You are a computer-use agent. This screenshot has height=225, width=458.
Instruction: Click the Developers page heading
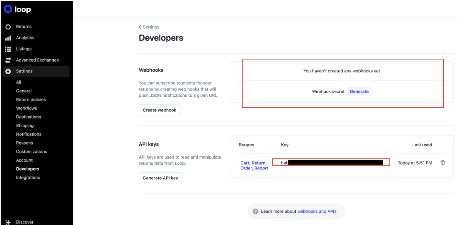click(x=161, y=38)
